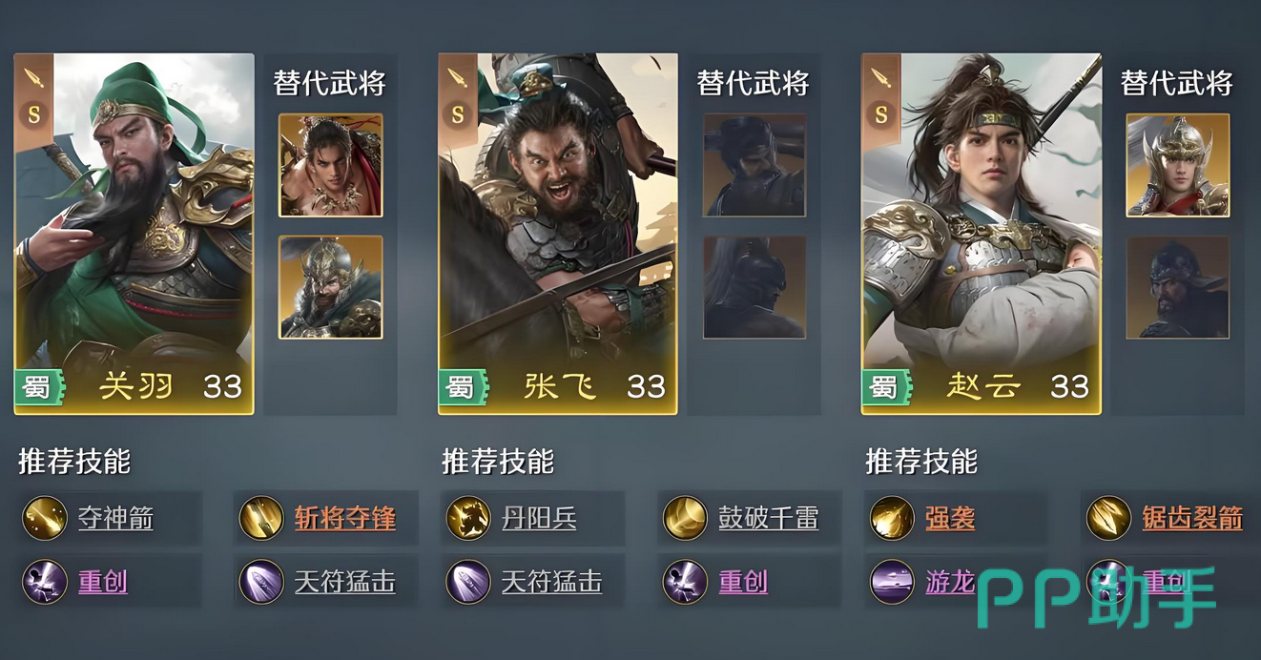This screenshot has height=660, width=1261.
Task: Select the 赵云 general card
Action: pyautogui.click(x=982, y=234)
